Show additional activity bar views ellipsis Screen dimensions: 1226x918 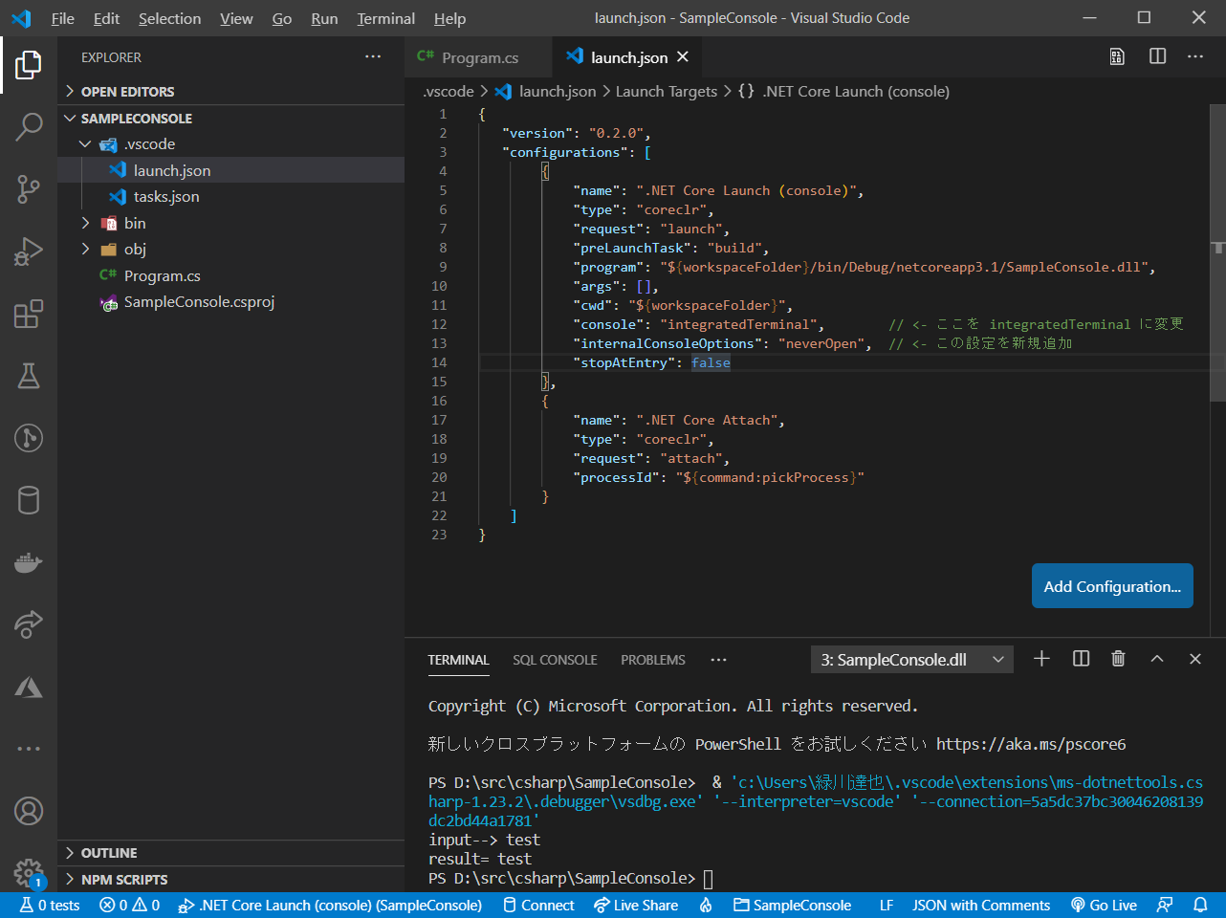[x=29, y=749]
